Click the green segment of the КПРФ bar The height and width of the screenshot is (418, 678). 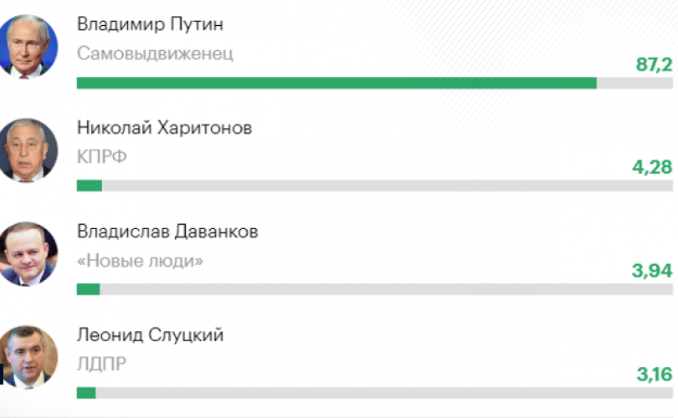(x=90, y=186)
